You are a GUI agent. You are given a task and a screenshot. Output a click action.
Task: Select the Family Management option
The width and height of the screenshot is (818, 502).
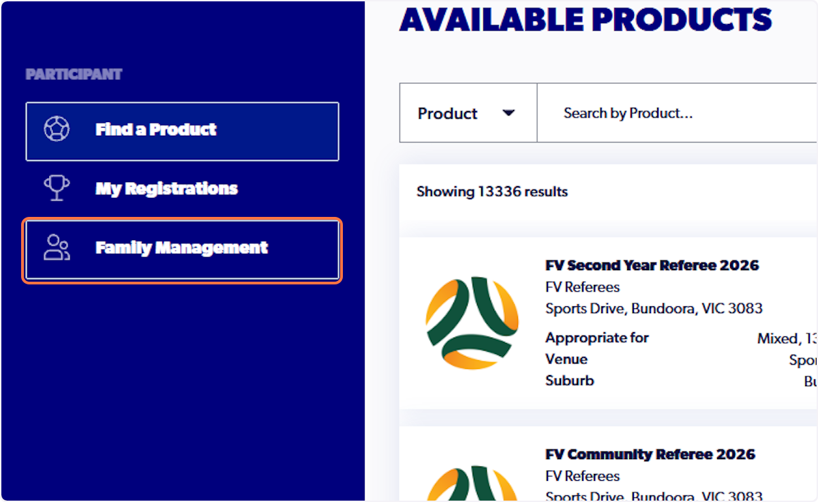[181, 248]
